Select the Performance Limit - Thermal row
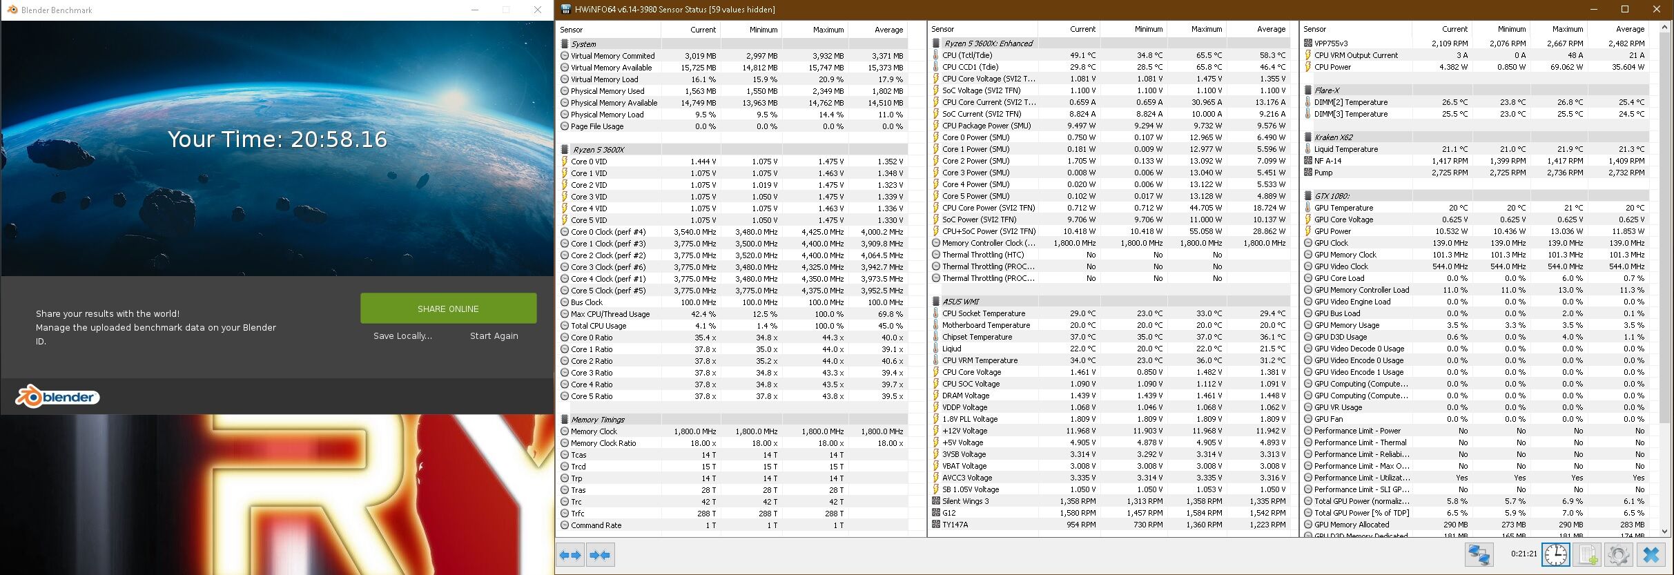Image resolution: width=1674 pixels, height=575 pixels. (1476, 442)
